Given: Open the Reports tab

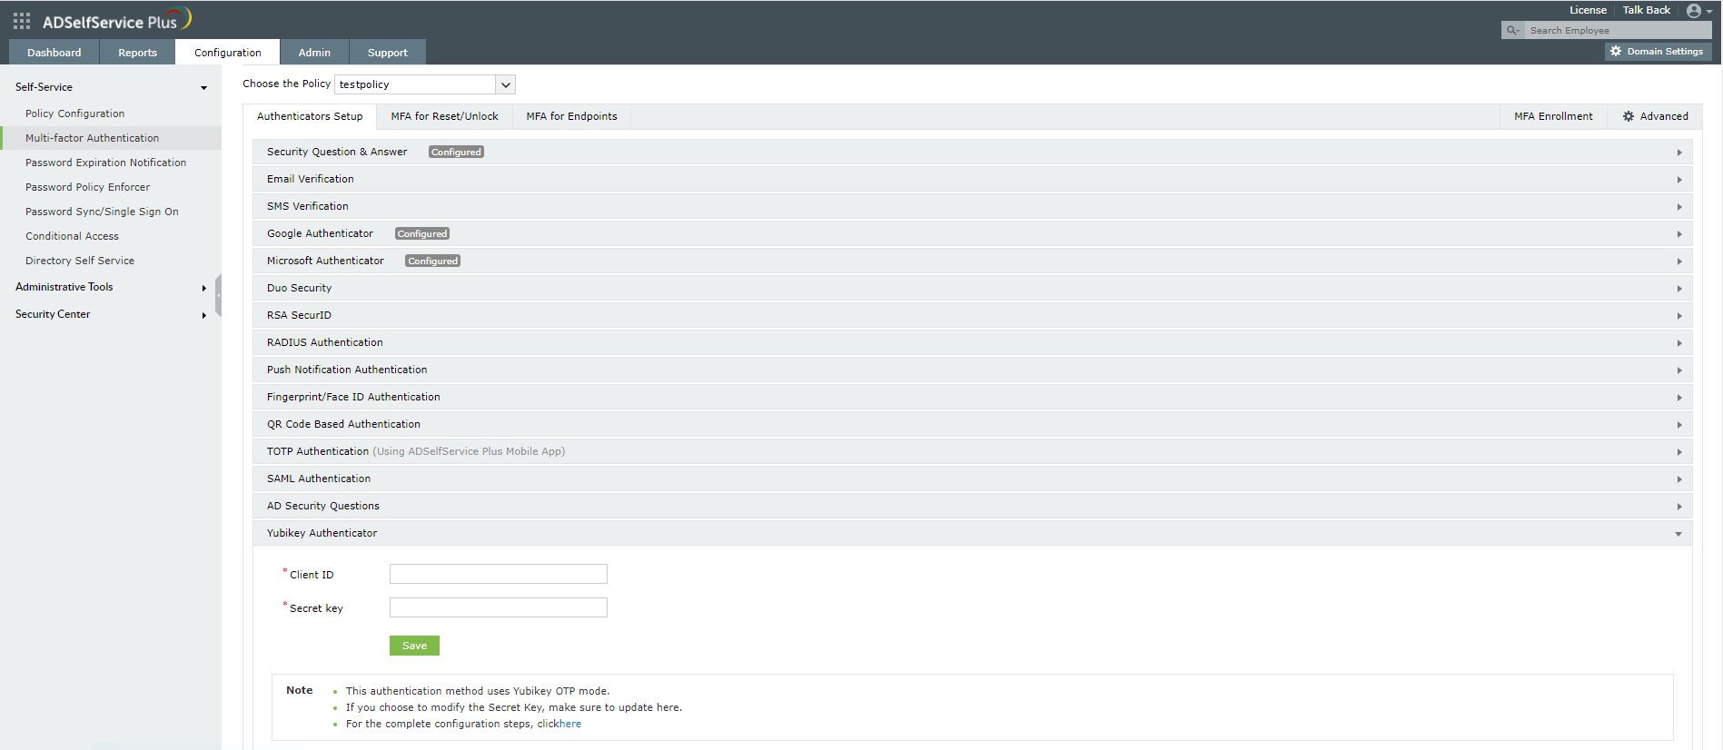Looking at the screenshot, I should 138,53.
